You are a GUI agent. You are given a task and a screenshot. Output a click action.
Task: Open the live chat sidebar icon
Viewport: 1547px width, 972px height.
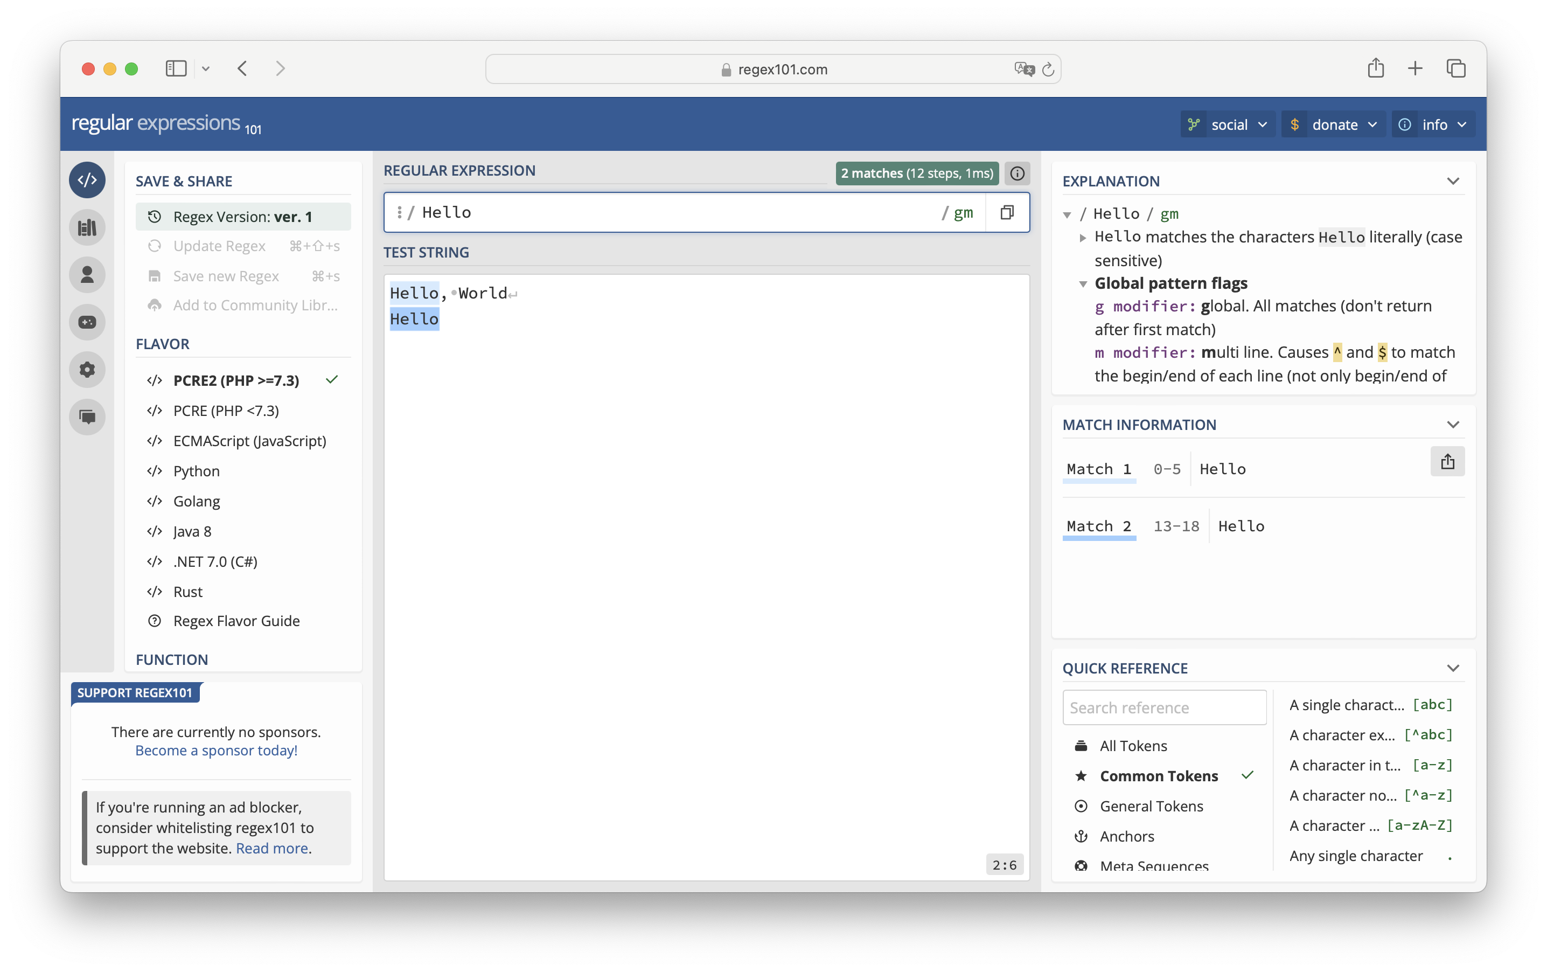87,417
